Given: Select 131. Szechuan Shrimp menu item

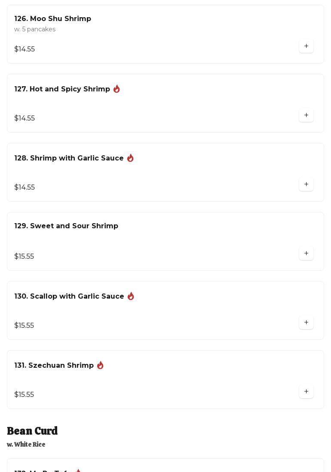Looking at the screenshot, I should point(54,366).
